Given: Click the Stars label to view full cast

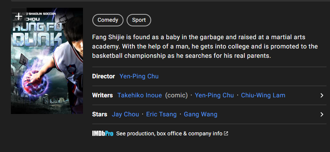Looking at the screenshot, I should [100, 114].
